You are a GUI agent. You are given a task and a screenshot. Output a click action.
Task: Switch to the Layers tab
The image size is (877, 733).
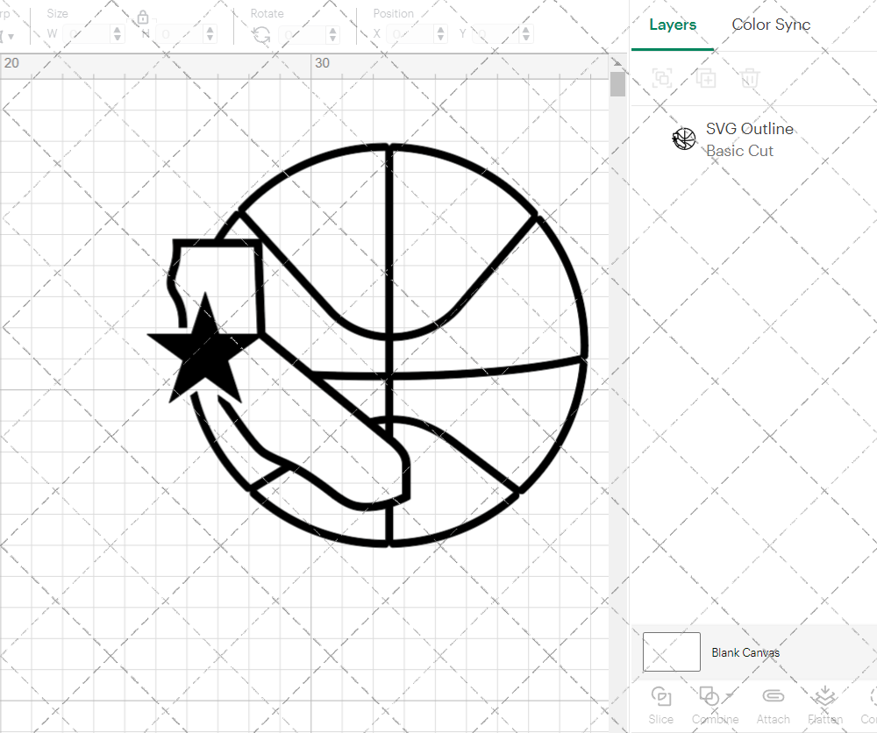[x=673, y=25]
